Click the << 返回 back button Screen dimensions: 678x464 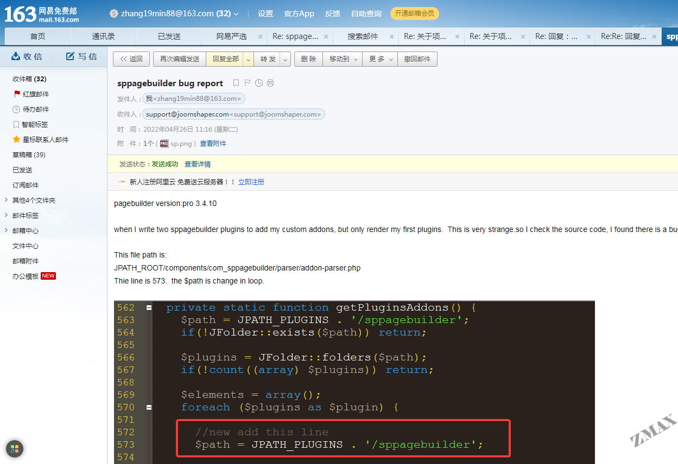(131, 59)
